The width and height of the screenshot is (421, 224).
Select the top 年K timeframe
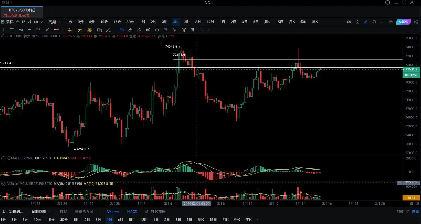click(x=315, y=22)
